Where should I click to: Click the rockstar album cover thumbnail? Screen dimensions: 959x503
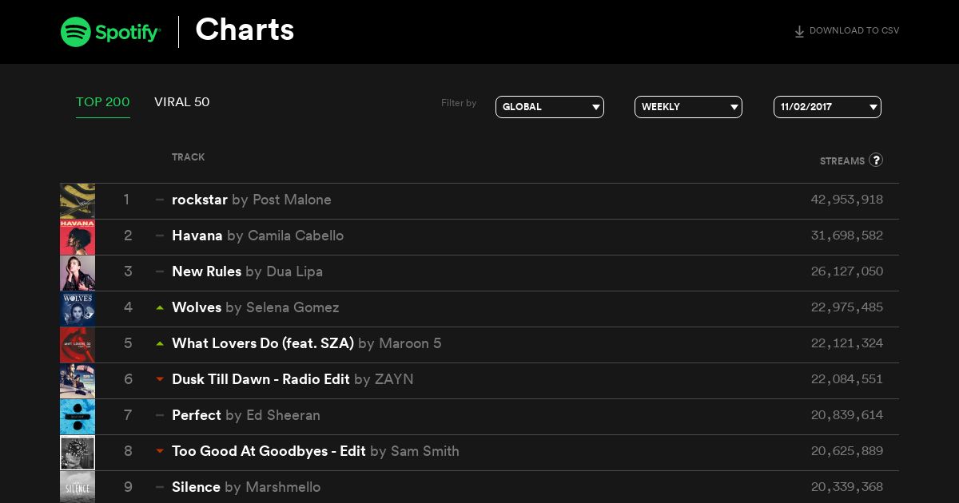(x=78, y=200)
